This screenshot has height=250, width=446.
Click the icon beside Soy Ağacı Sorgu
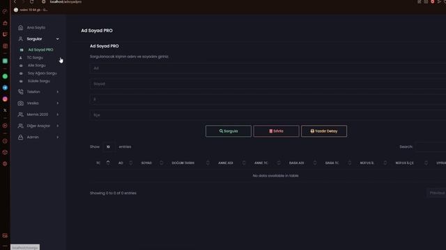click(21, 74)
